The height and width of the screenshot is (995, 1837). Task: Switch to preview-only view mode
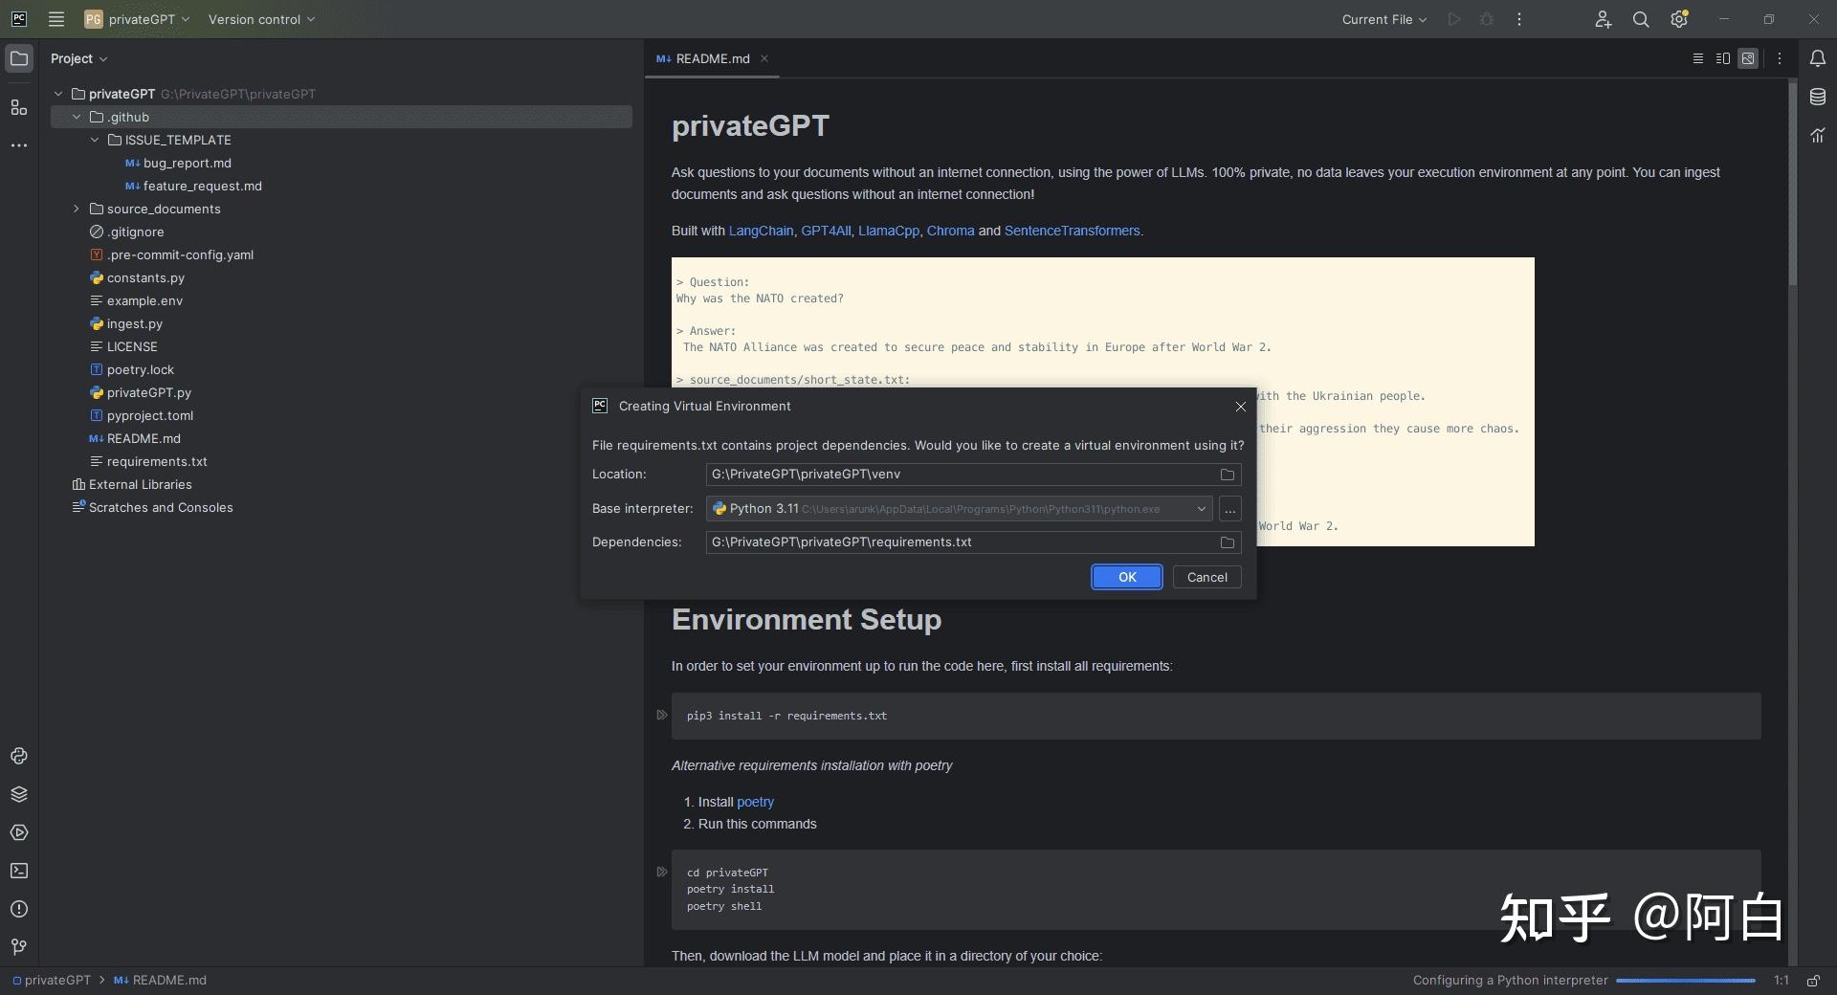1748,58
